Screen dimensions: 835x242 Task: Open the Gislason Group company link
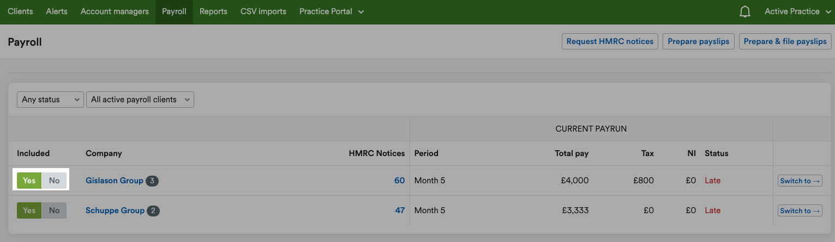[115, 181]
